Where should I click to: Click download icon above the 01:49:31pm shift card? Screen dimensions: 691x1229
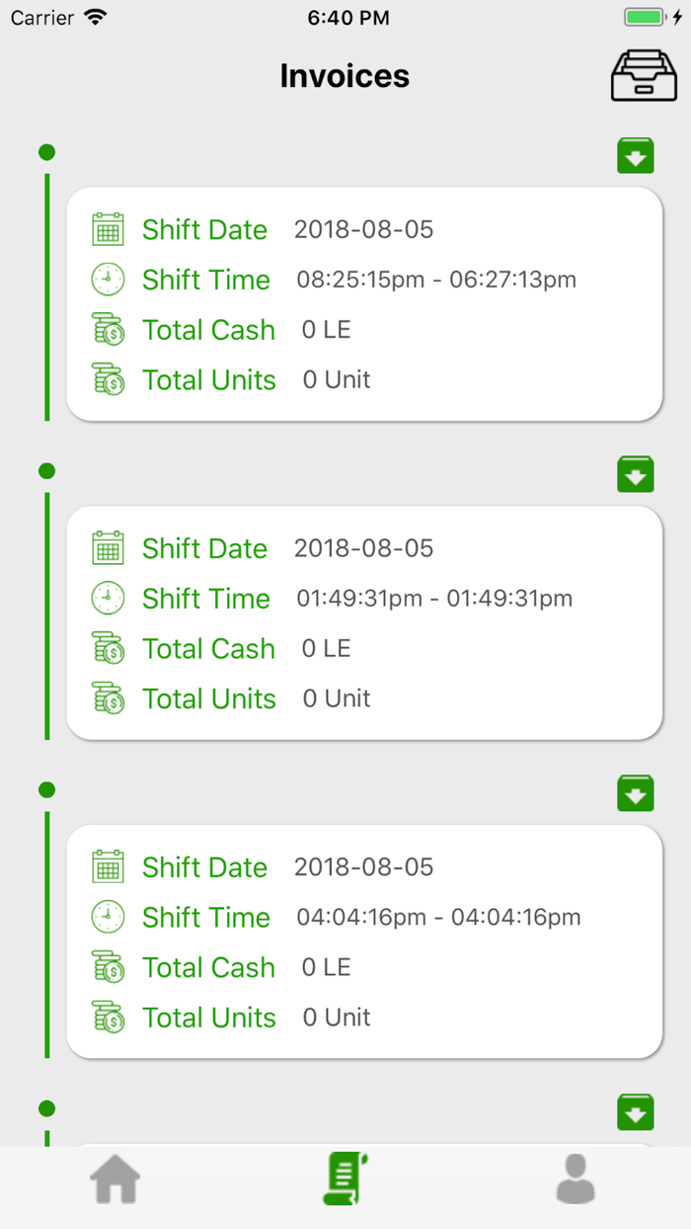(x=636, y=474)
